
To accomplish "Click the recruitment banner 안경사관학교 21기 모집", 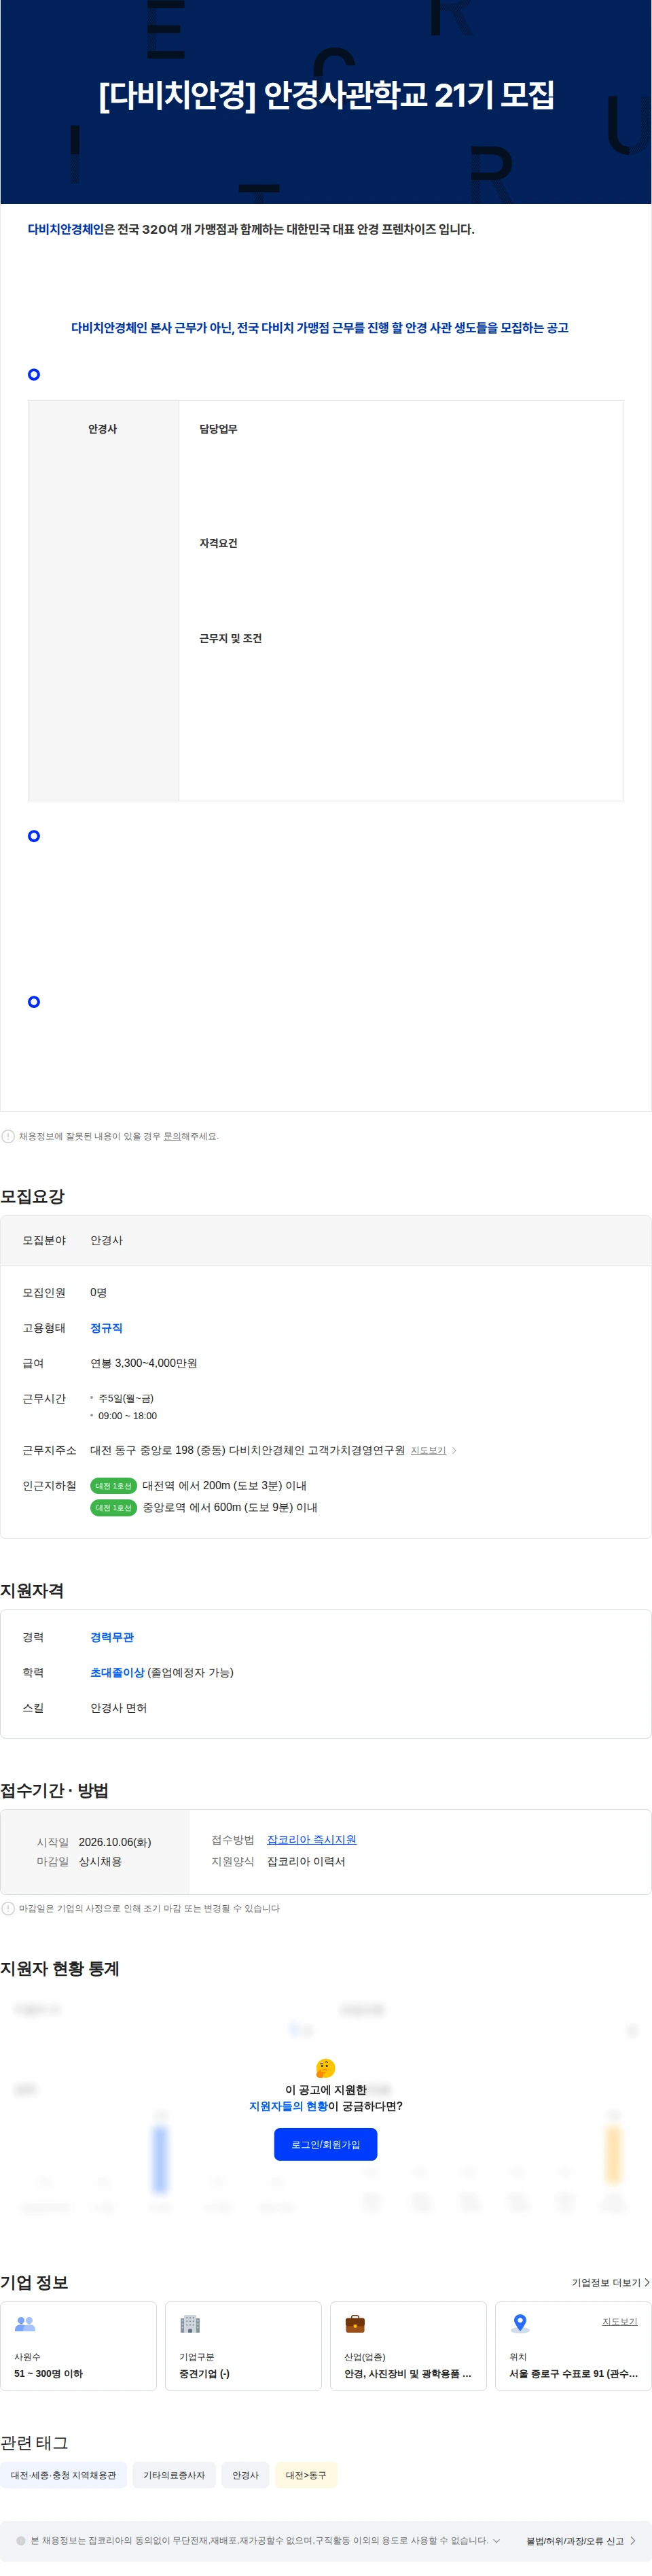I will [x=326, y=102].
